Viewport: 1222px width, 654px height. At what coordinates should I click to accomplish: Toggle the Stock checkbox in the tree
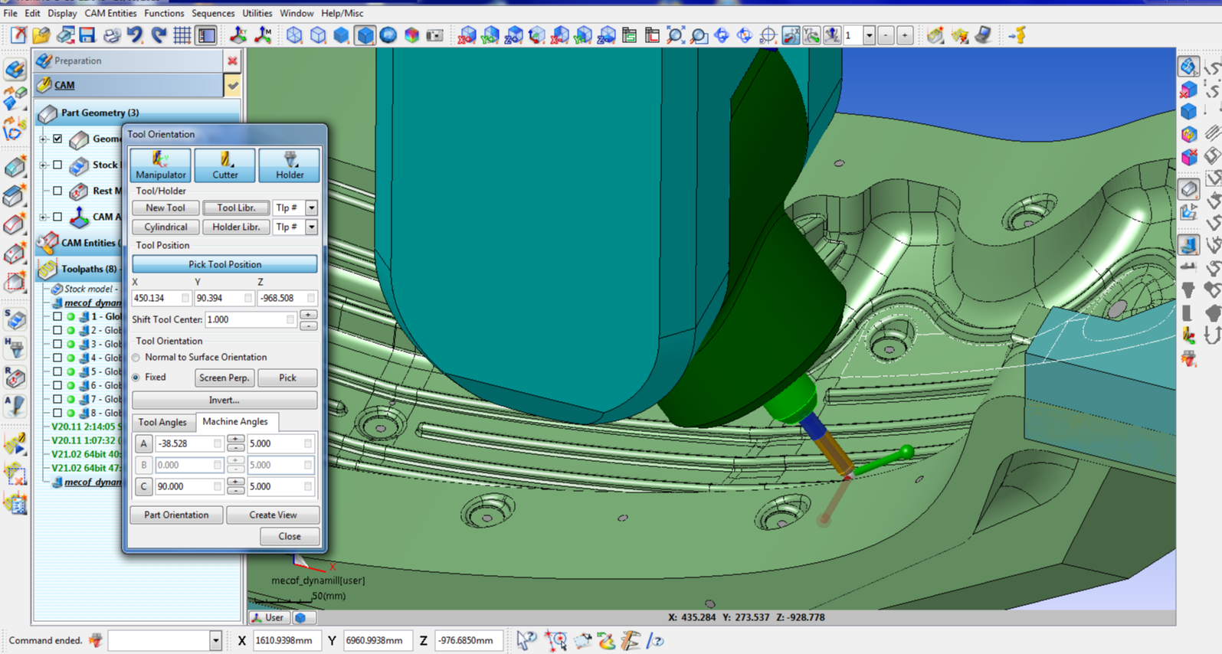tap(57, 165)
